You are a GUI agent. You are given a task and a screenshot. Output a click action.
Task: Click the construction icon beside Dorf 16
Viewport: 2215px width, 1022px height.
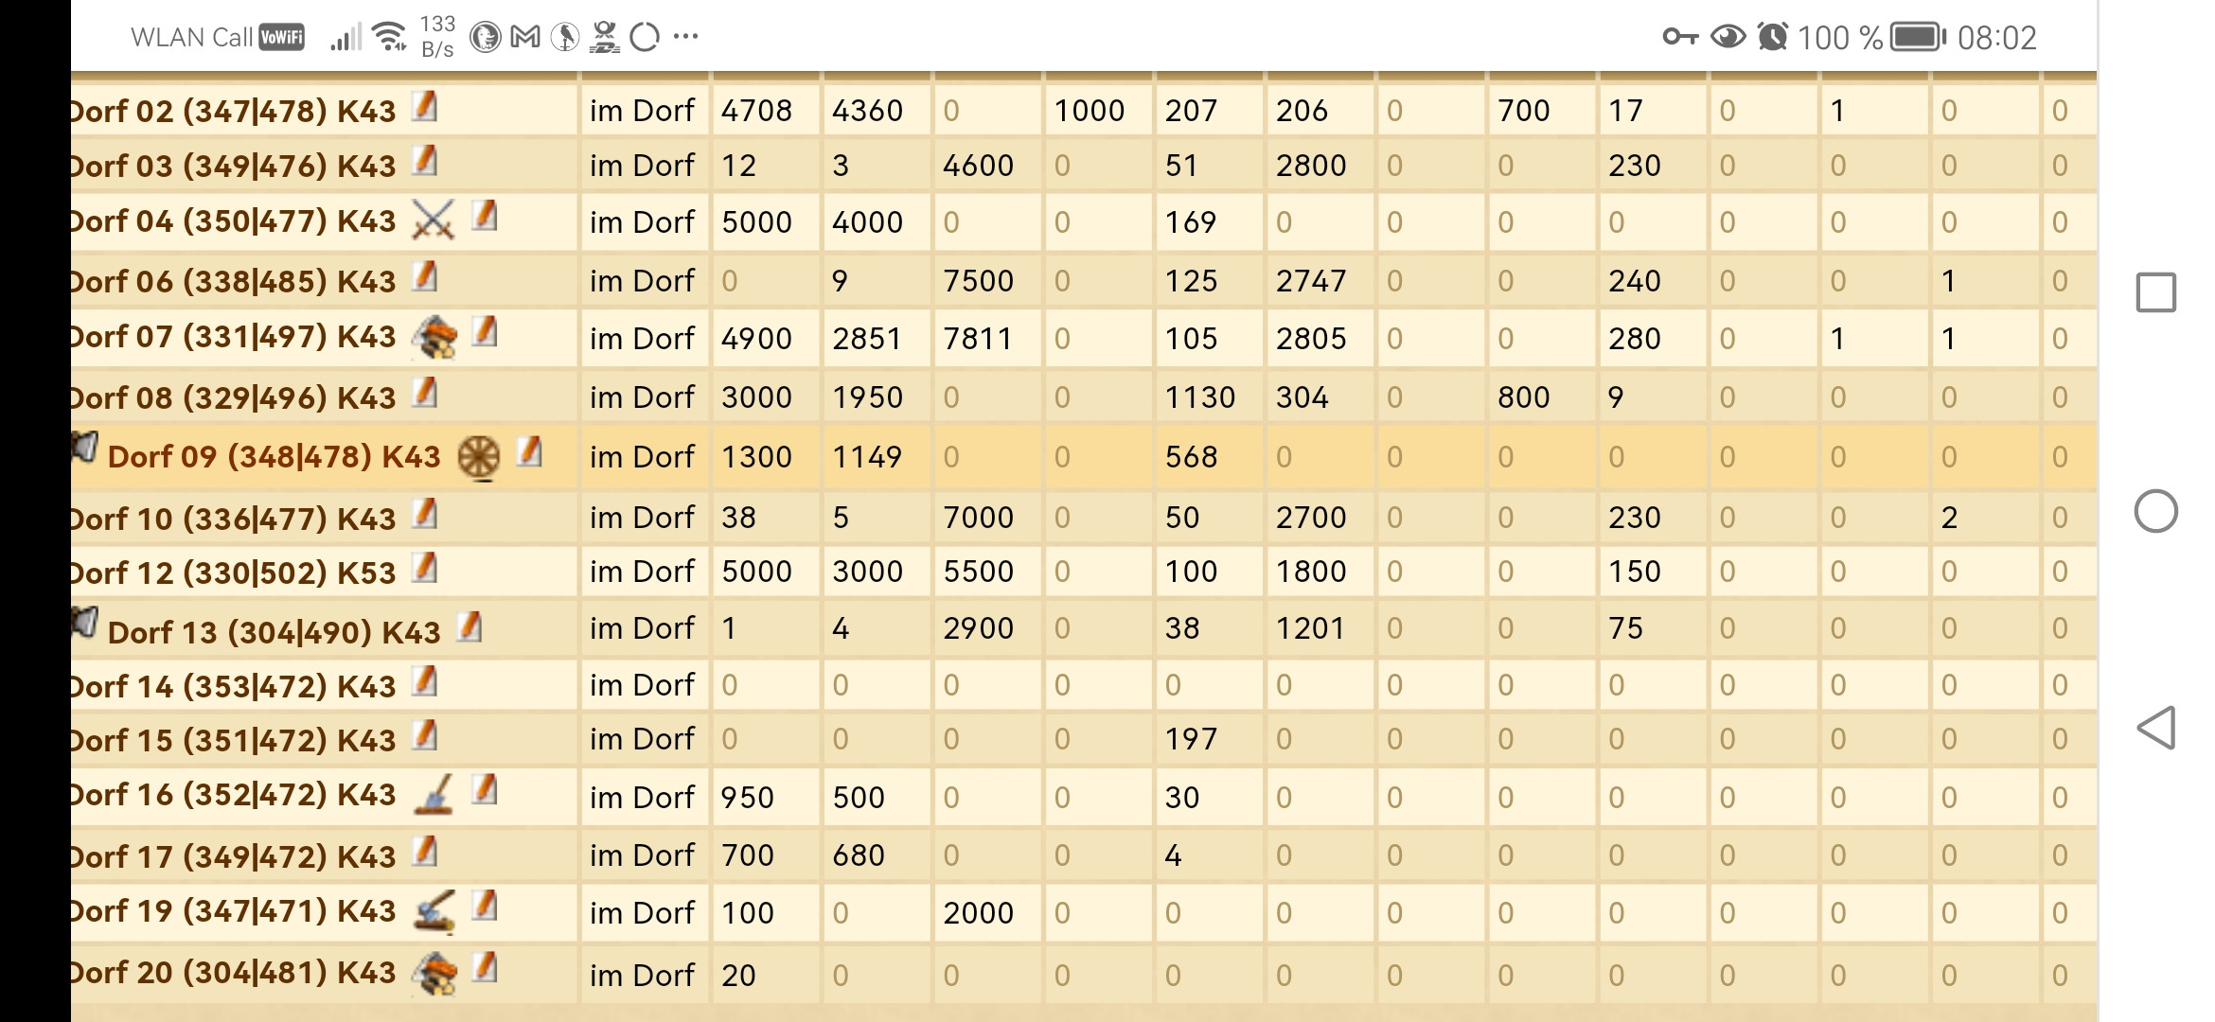pos(434,795)
